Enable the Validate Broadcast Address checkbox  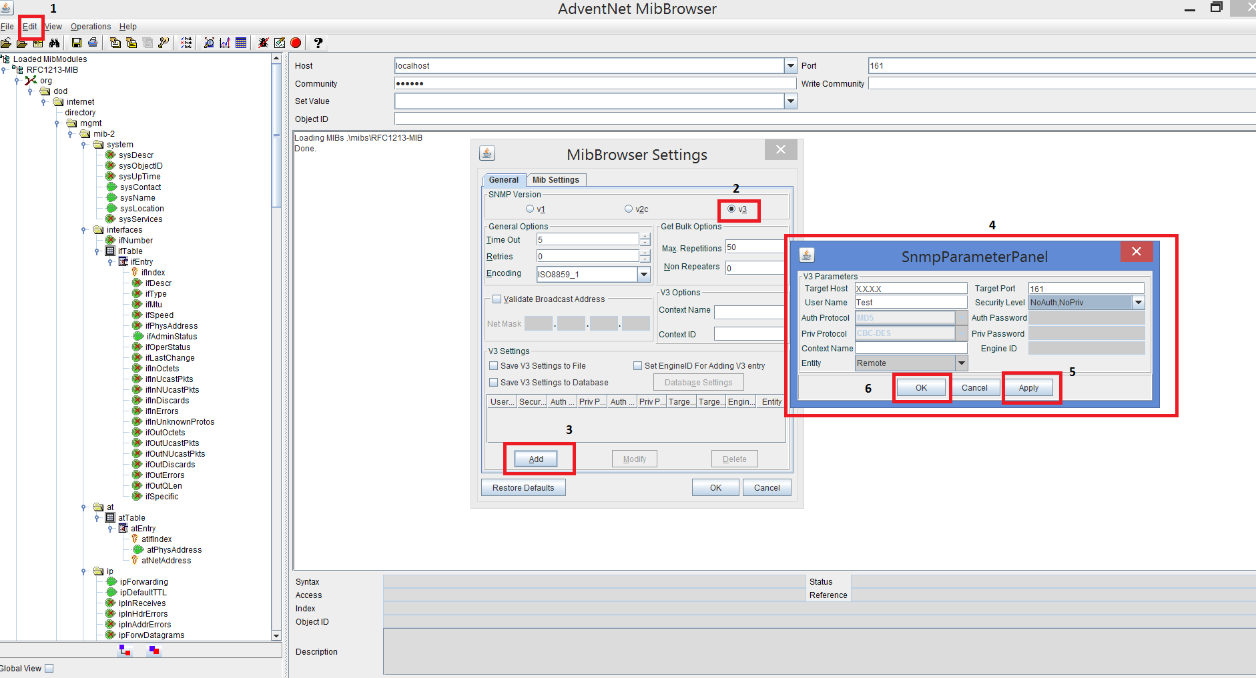tap(497, 299)
